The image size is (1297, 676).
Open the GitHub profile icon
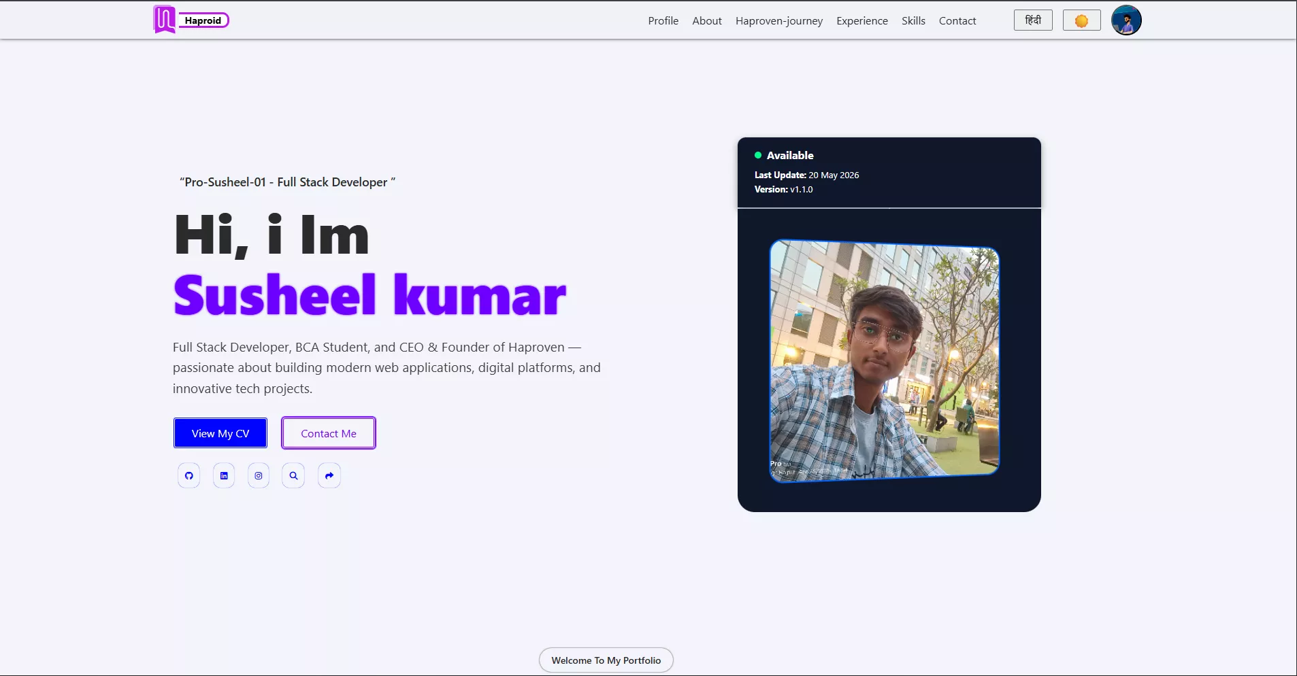point(189,475)
